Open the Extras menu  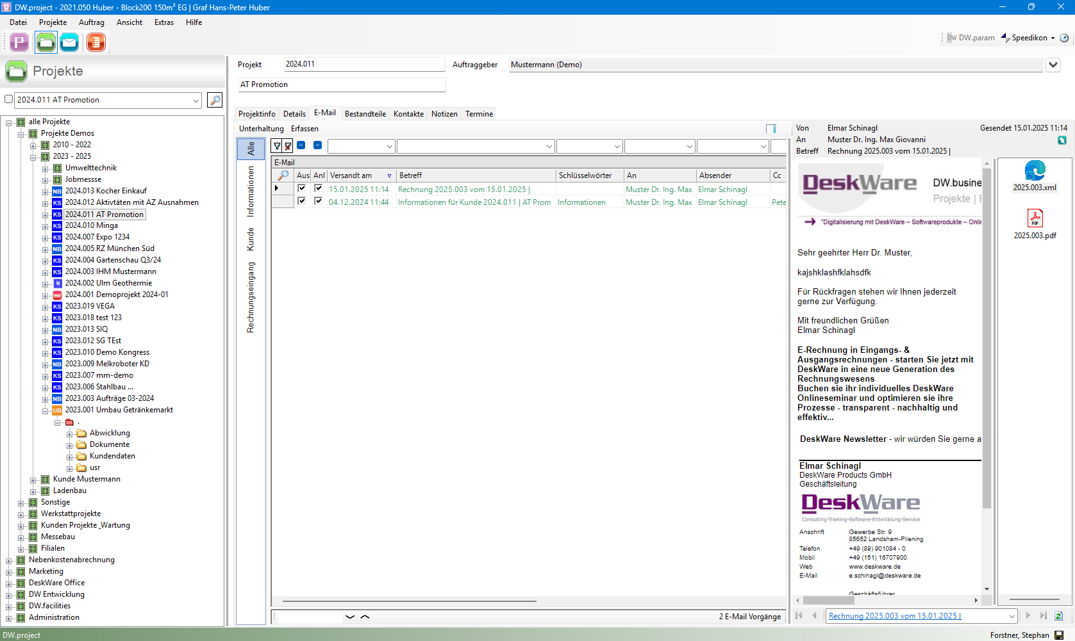coord(164,22)
